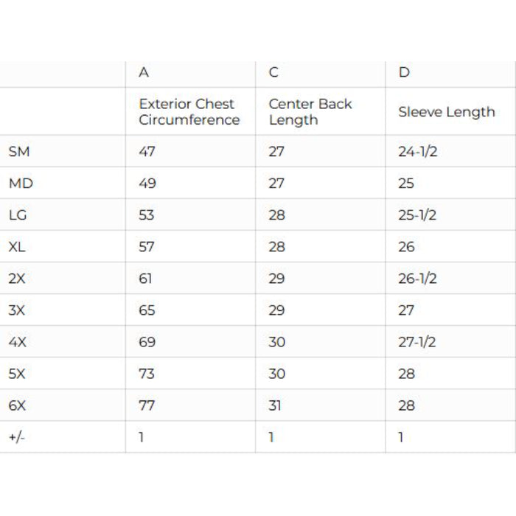Click chest value 77 for 6X
Screen dimensions: 516x516
pos(147,405)
